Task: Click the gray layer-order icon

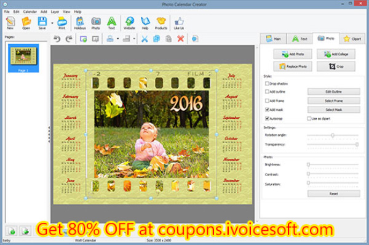Action: click(126, 39)
